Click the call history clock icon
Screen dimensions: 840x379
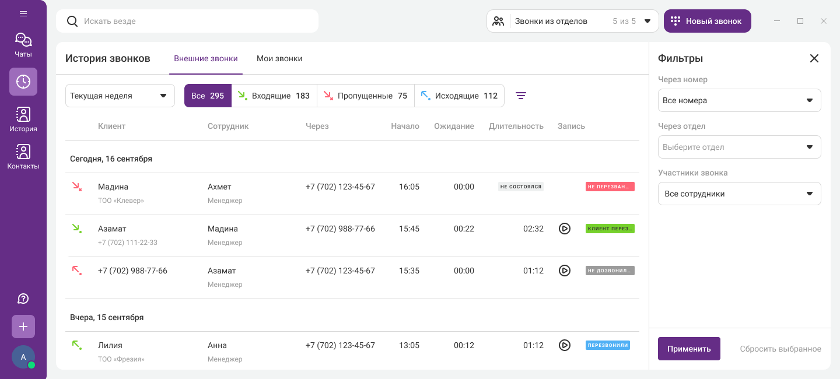click(23, 82)
